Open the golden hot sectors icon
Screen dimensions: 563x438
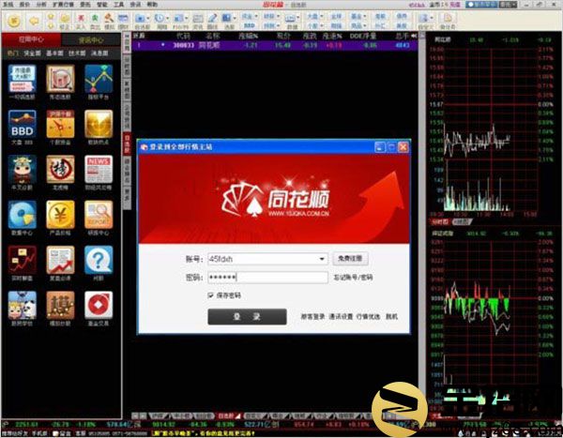point(99,124)
